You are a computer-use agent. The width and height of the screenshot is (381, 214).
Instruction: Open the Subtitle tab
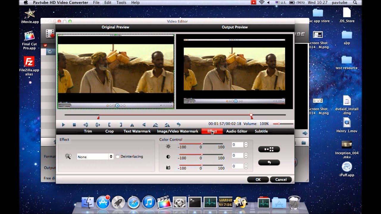[x=261, y=131]
